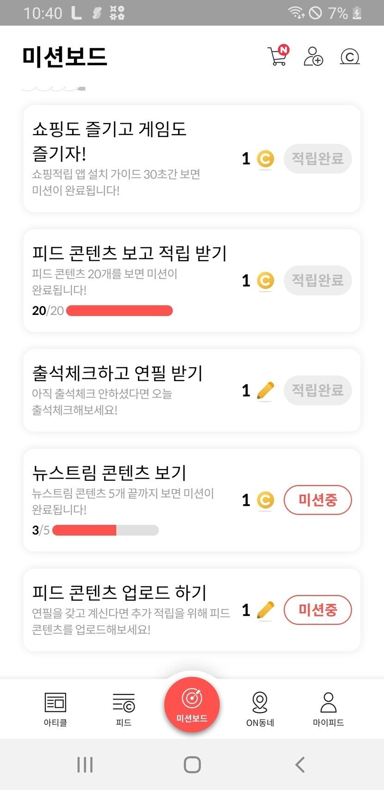The width and height of the screenshot is (384, 790).
Task: Click the 20/20 피드 콘텐츠 progress bar
Action: point(119,311)
